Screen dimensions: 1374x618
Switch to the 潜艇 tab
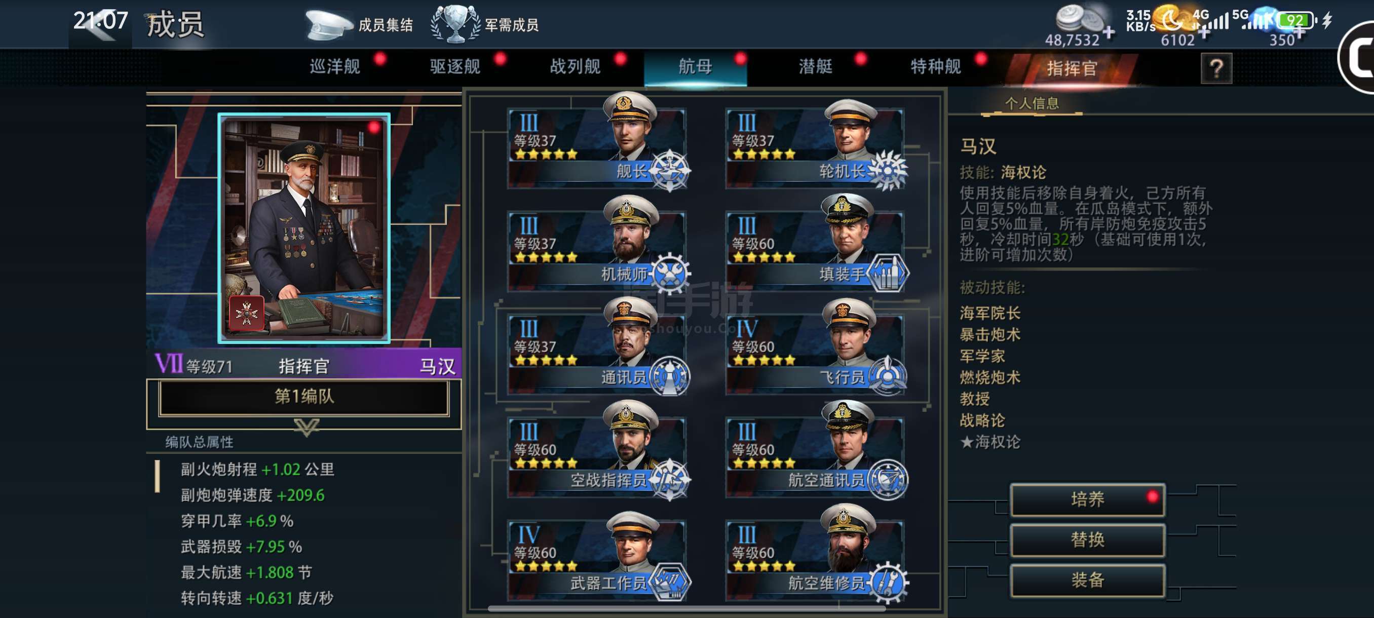point(815,67)
